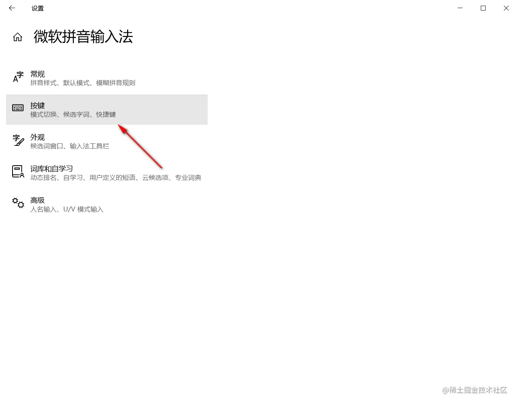
Task: Open the Home icon beside the title
Action: tap(17, 37)
